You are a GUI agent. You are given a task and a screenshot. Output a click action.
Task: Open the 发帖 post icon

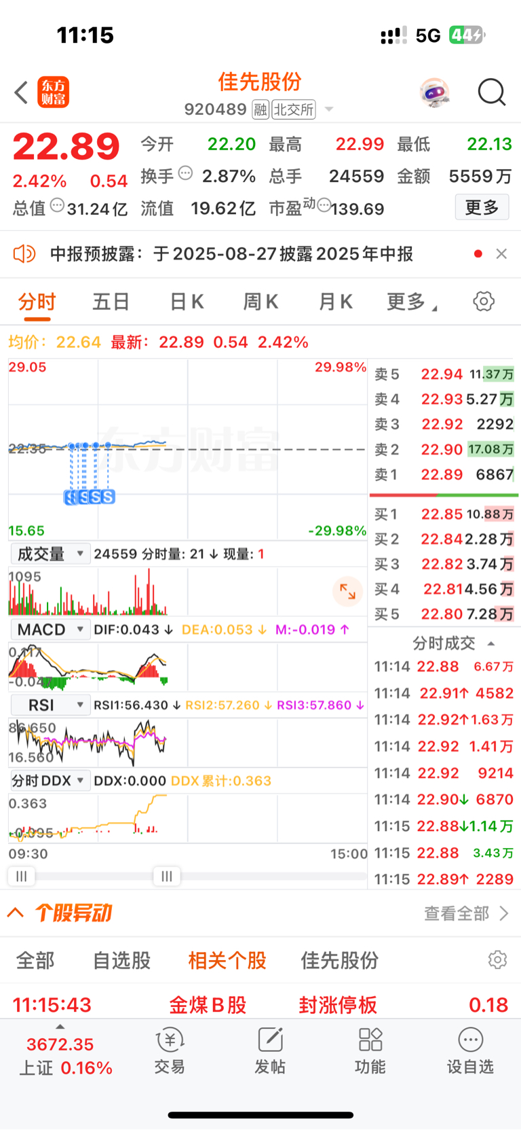(x=270, y=1050)
